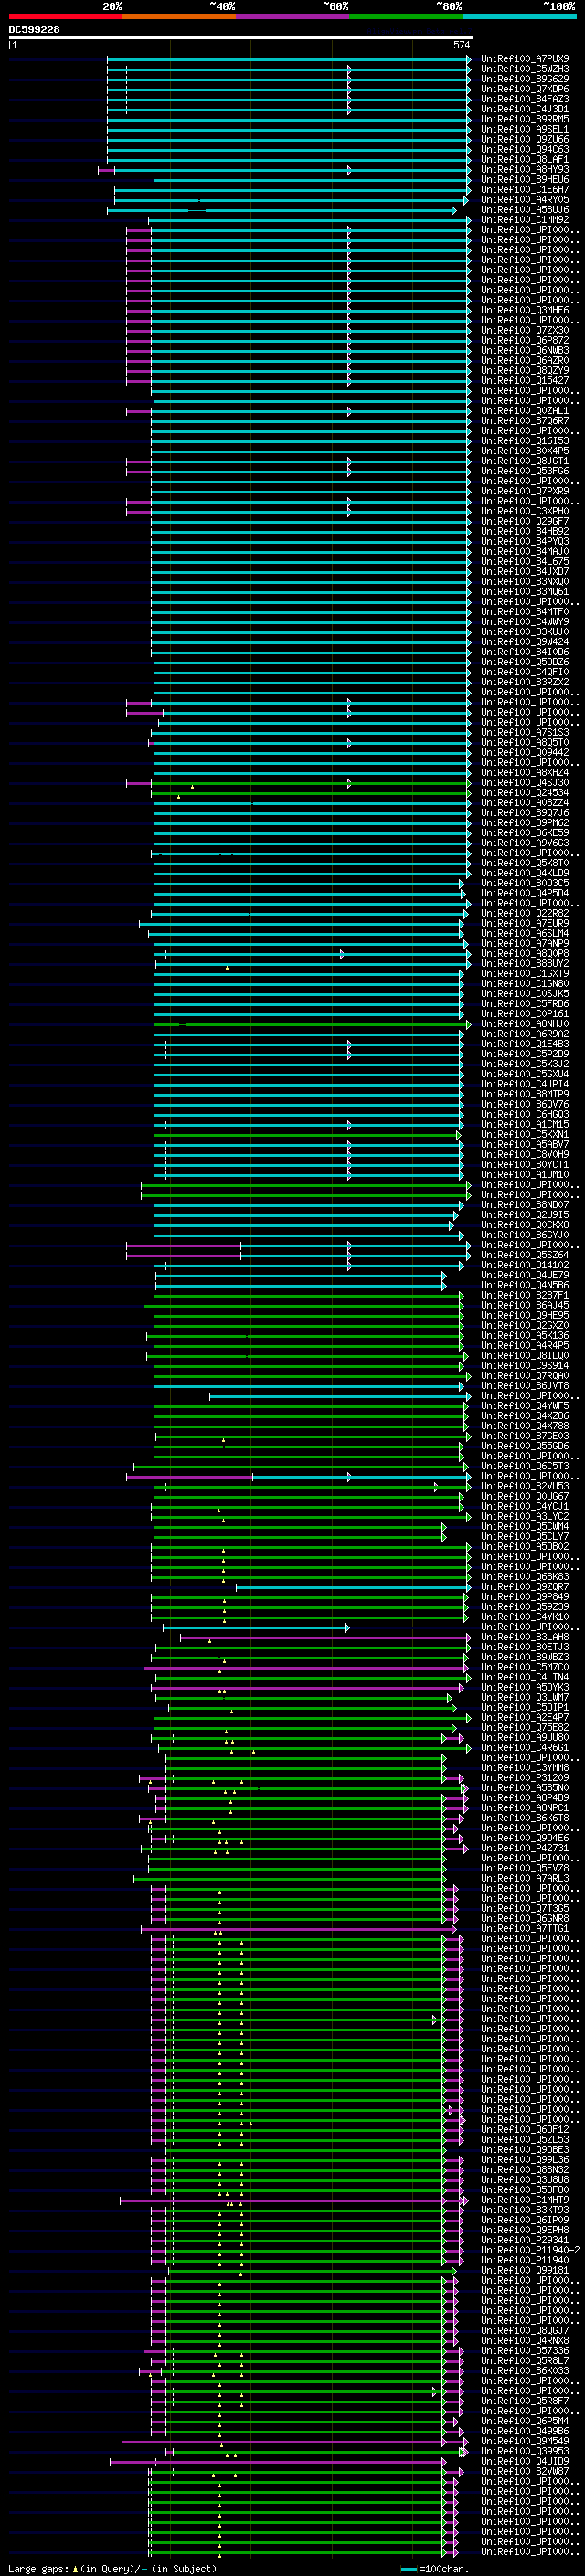This screenshot has width=585, height=2576.
Task: Select the UniRef100_Q8LAF1 label
Action: 525,159
